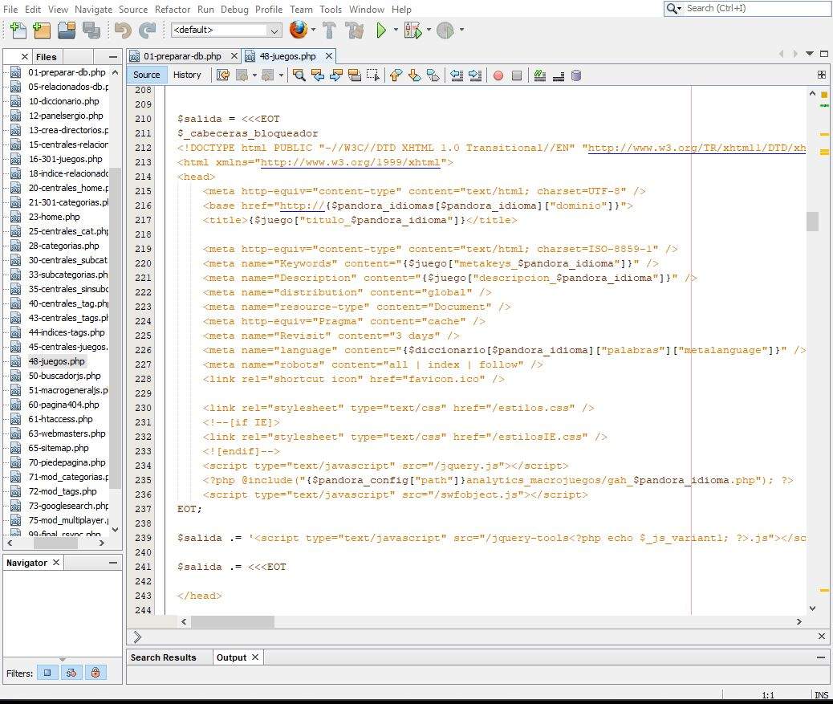The height and width of the screenshot is (704, 833).
Task: Switch to the Output tab
Action: tap(231, 657)
